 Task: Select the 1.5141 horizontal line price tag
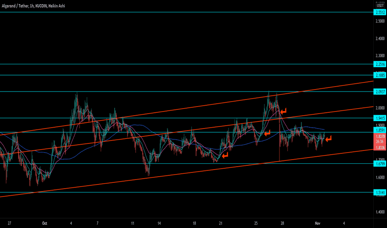(380, 192)
